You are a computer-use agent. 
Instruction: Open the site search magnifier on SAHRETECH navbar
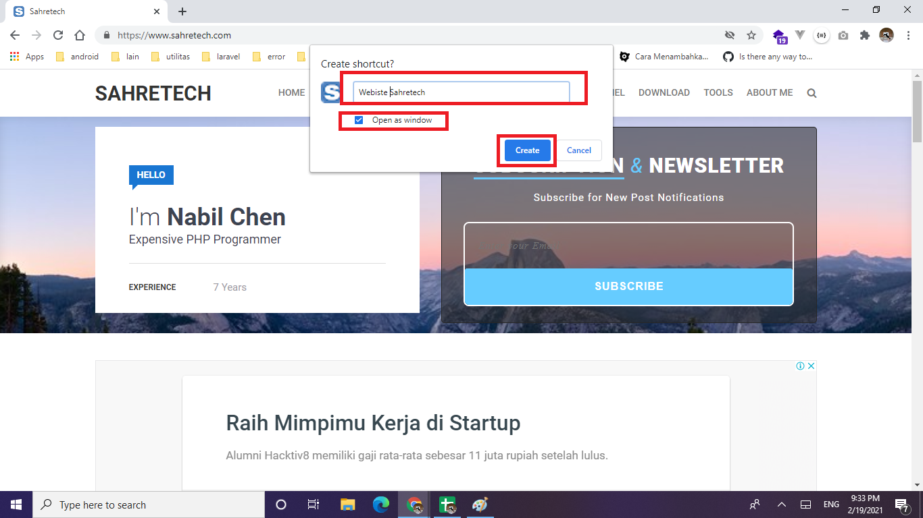click(x=811, y=92)
